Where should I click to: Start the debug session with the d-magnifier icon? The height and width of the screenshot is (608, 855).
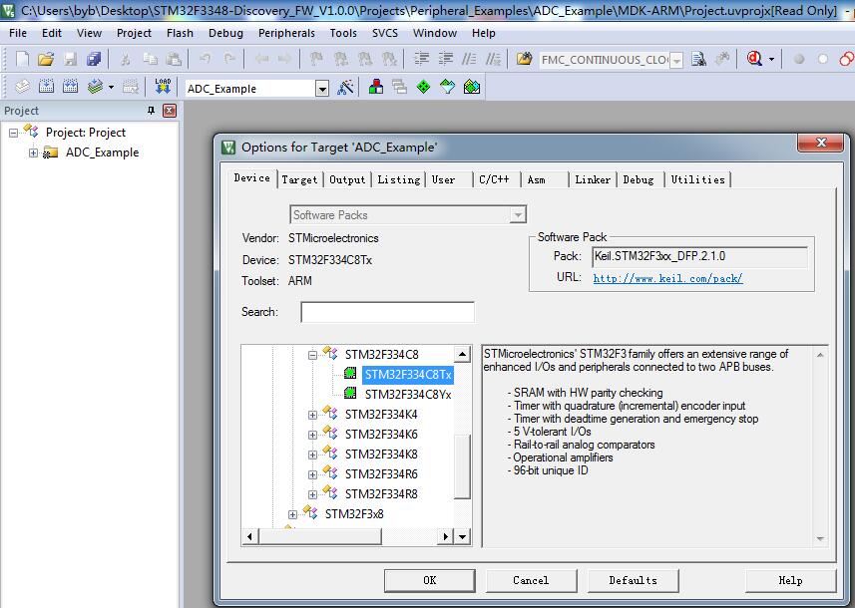click(754, 59)
